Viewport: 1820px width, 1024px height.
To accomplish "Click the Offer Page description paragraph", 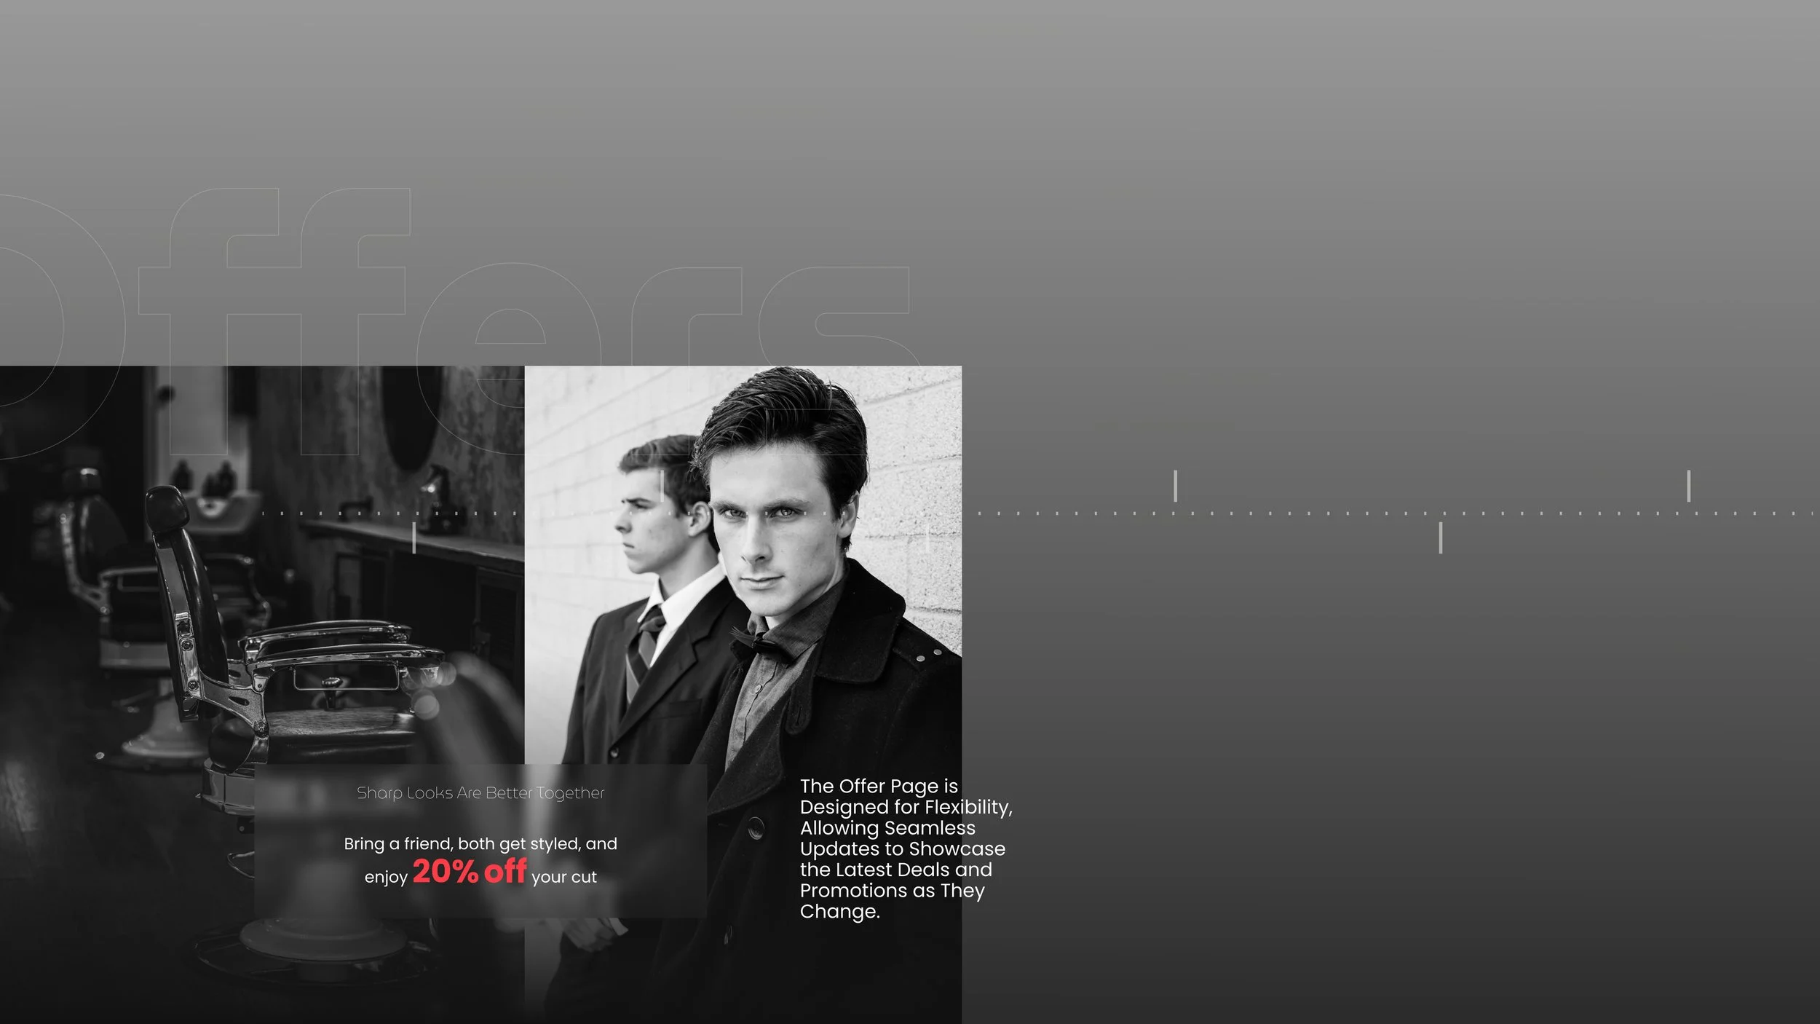I will click(903, 848).
